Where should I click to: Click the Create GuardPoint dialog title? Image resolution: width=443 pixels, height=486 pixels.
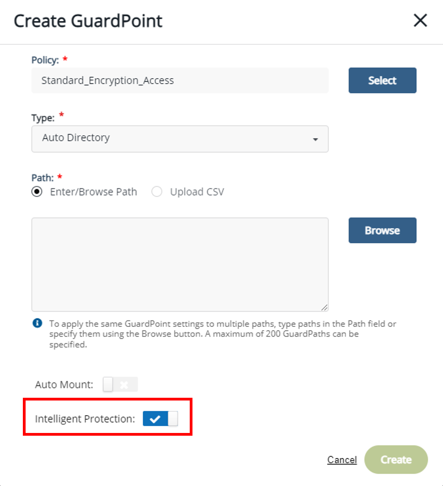point(88,21)
